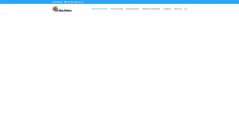
Task: Click the phone icon in top bar
Action: [x=53, y=2]
